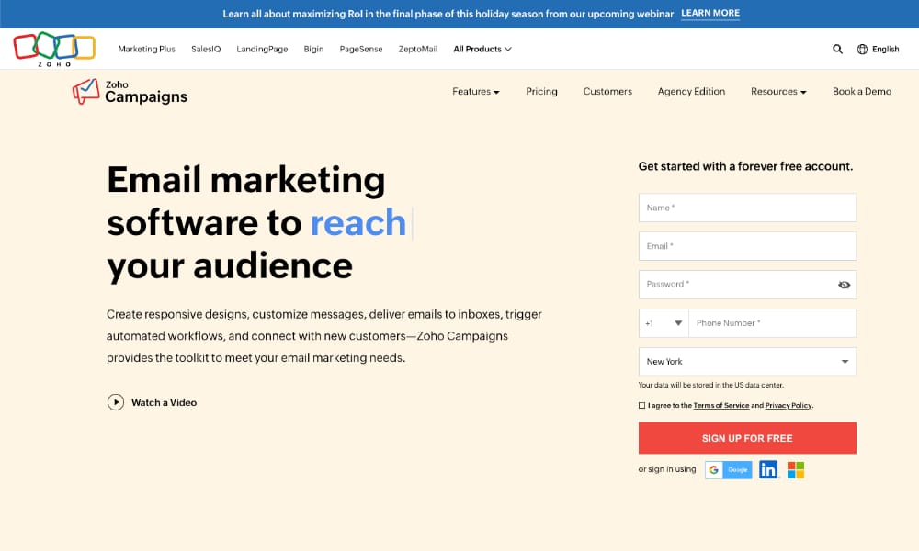Sign in using the Google button

729,469
